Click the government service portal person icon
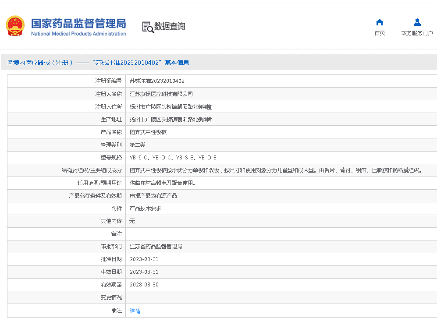Viewport: 437px width, 318px height. tap(417, 22)
